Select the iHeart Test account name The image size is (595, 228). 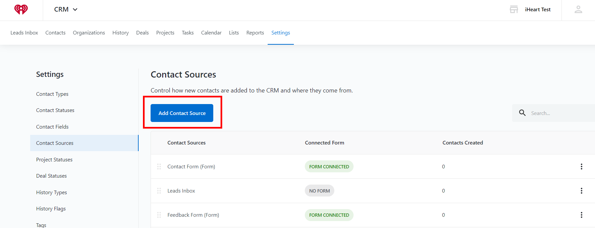pos(538,10)
